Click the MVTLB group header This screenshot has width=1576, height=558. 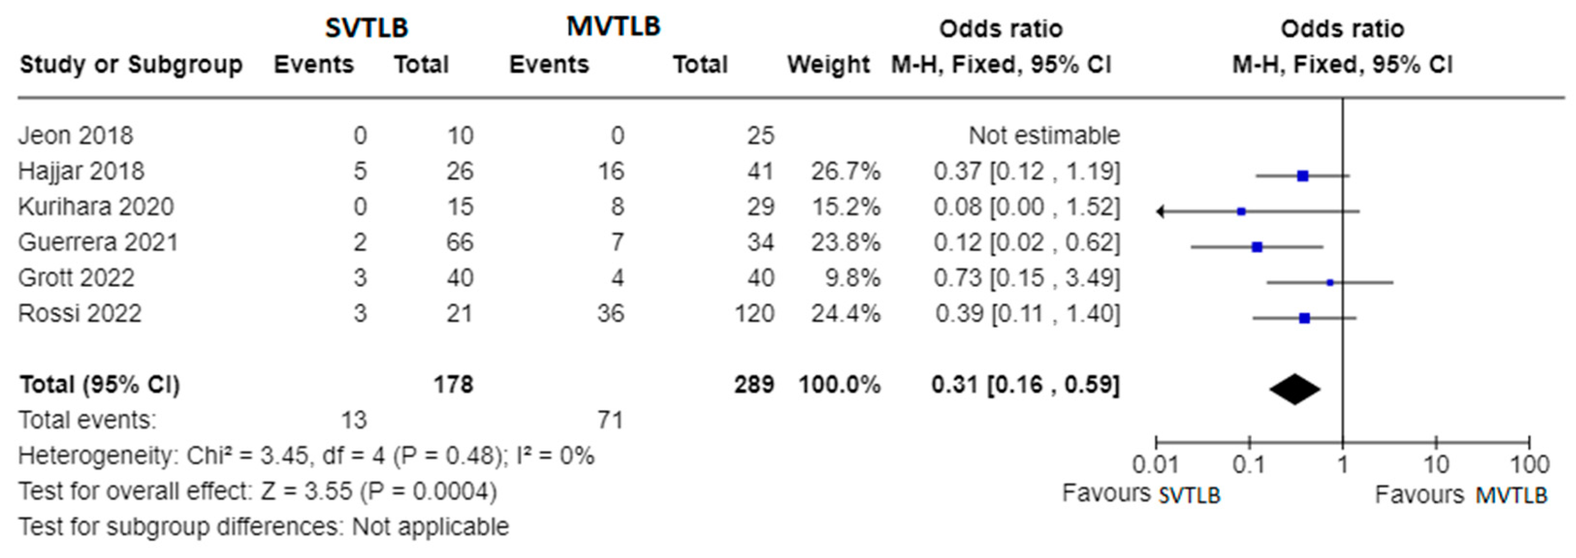pos(613,26)
